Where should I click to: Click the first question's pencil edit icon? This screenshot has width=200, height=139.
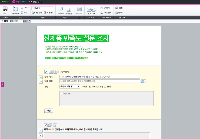46,72
